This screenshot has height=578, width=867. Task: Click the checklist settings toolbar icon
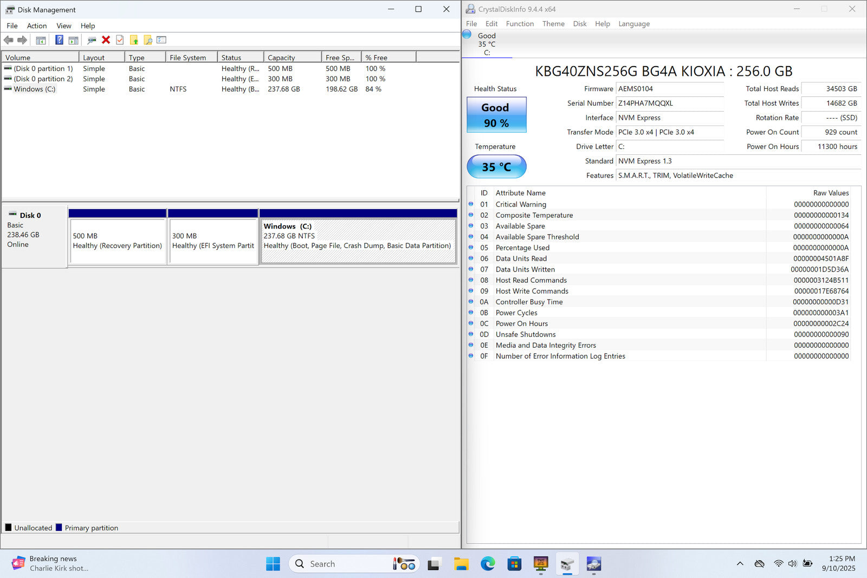pos(161,40)
